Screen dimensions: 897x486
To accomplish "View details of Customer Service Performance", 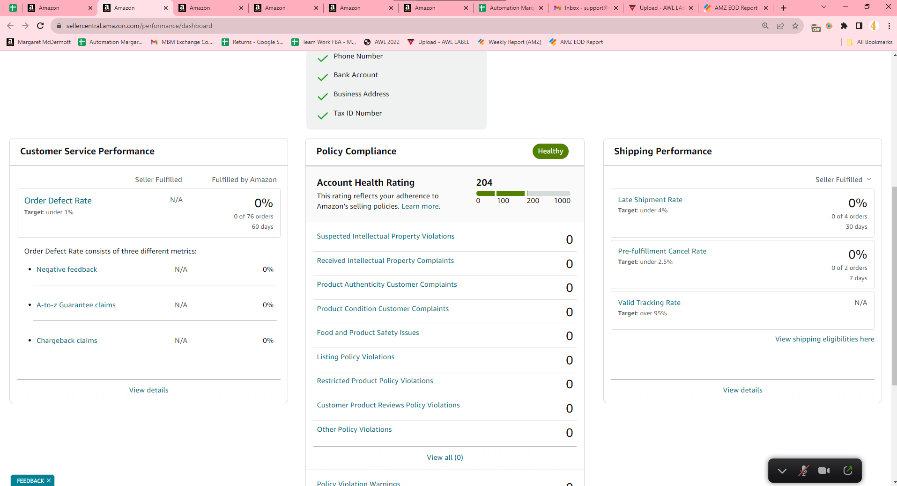I will point(149,390).
